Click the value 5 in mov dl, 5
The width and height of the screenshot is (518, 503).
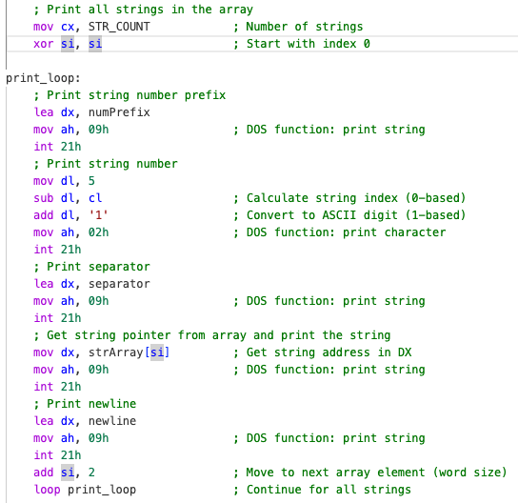tap(91, 181)
